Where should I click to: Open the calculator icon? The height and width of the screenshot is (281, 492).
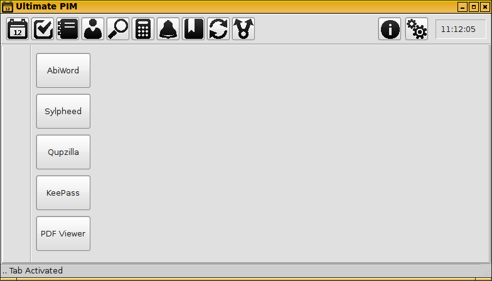[143, 29]
